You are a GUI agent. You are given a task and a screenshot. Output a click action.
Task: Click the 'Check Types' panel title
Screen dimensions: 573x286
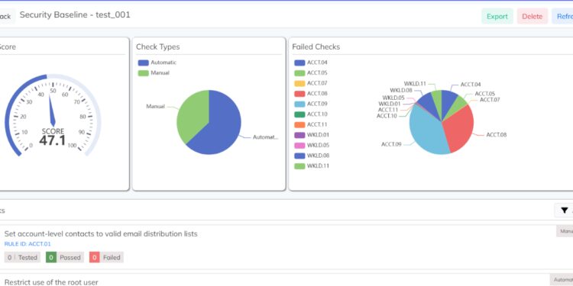click(x=158, y=47)
